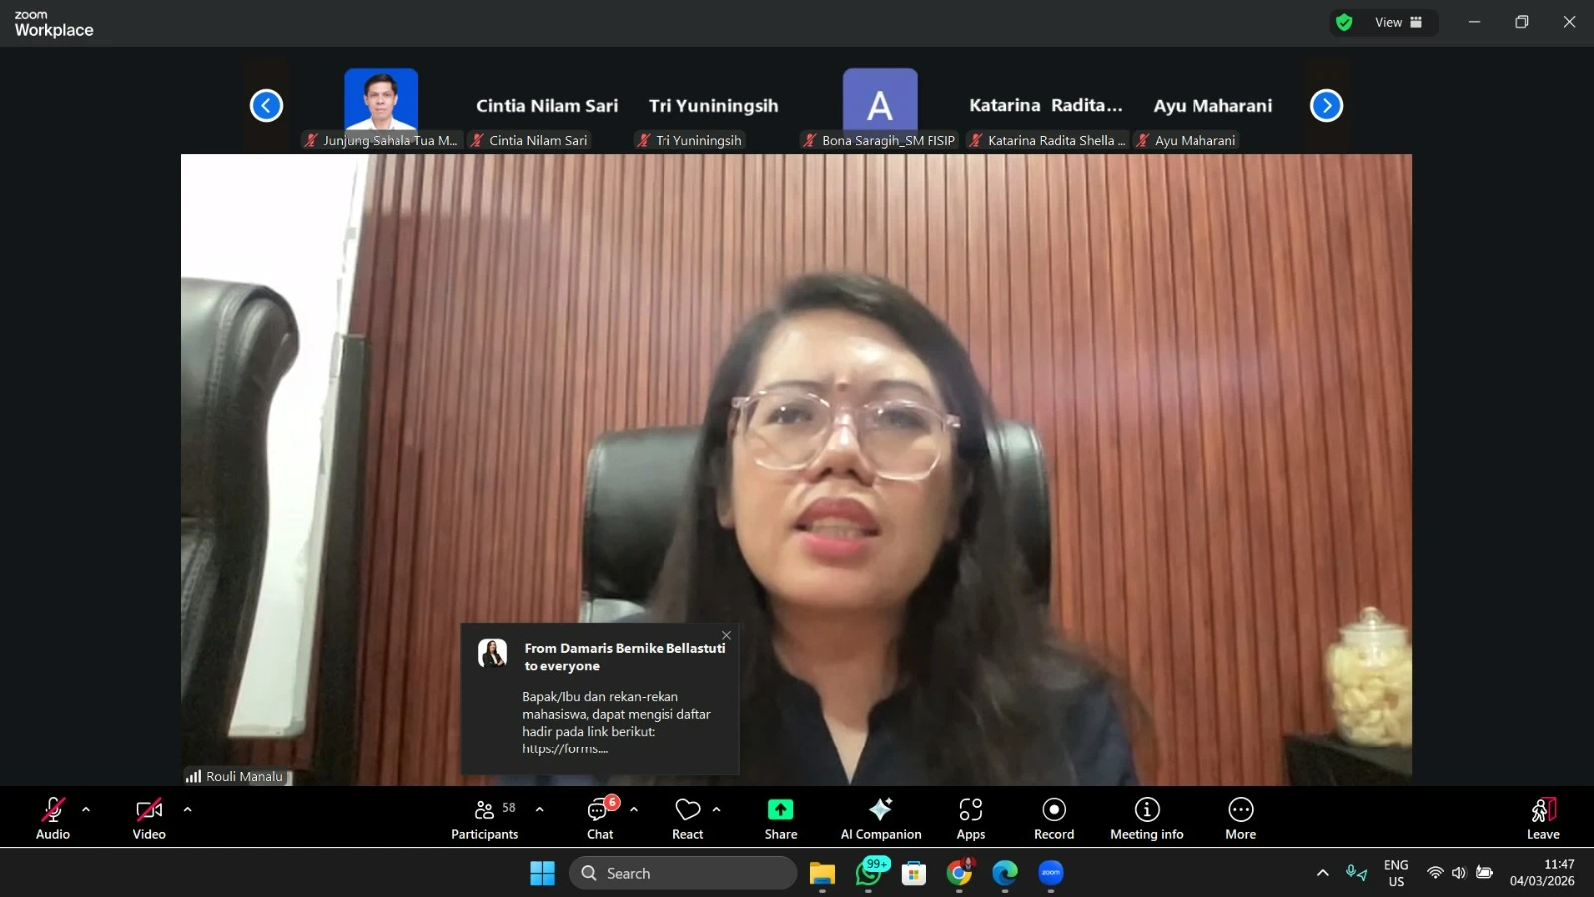Open the More options menu
This screenshot has height=897, width=1594.
1240,818
